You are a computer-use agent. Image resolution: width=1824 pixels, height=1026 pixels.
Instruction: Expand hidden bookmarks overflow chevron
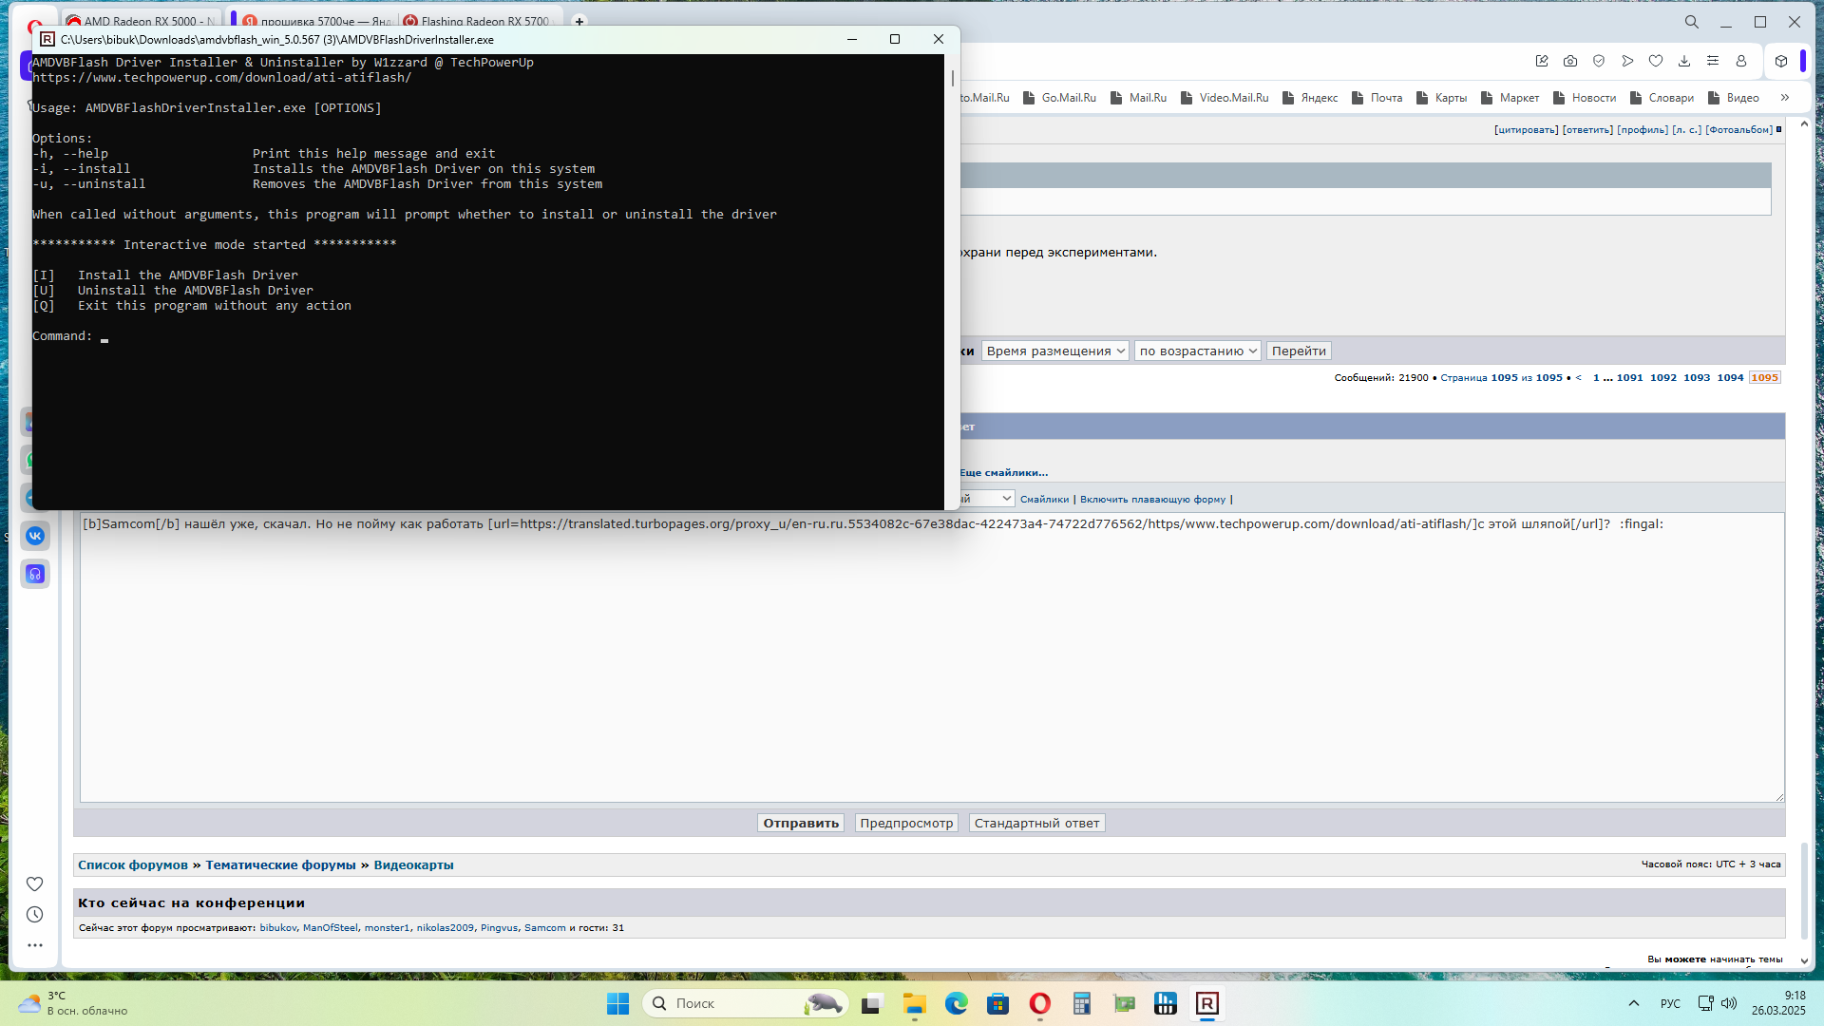1785,97
